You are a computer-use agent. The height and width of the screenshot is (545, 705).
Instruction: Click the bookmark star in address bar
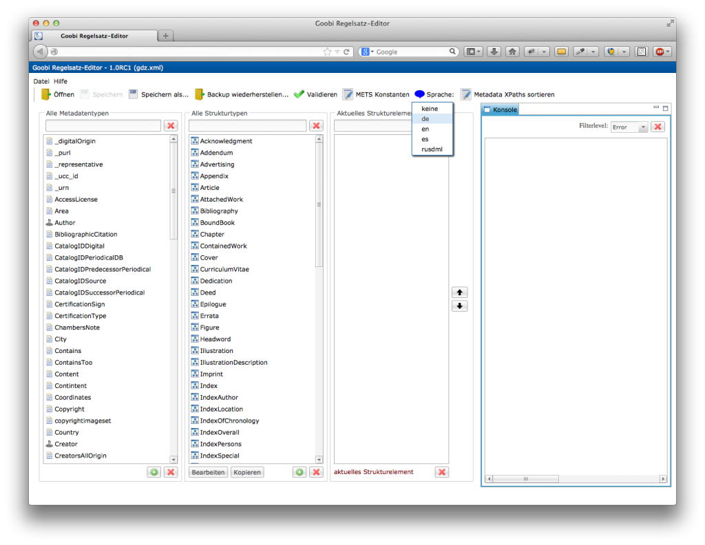(327, 52)
